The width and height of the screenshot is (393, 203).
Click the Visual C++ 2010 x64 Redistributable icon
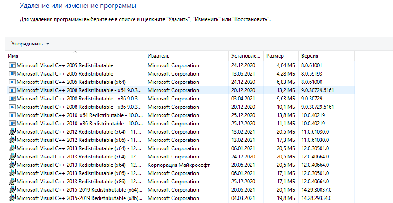[12, 115]
